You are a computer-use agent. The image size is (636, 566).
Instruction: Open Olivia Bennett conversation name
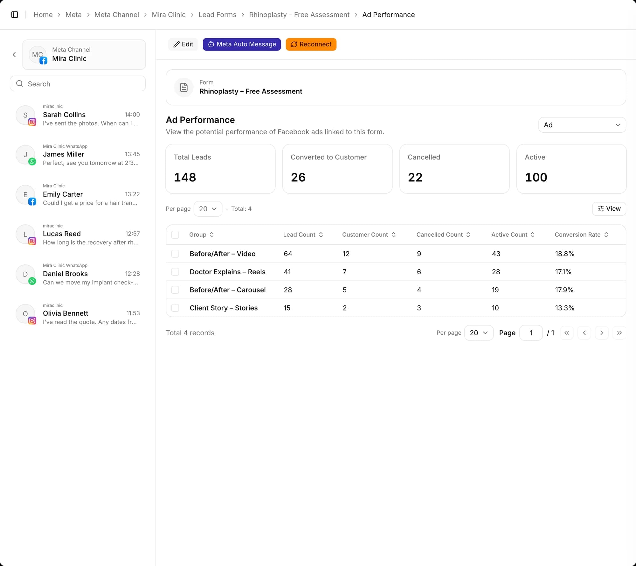click(x=66, y=313)
